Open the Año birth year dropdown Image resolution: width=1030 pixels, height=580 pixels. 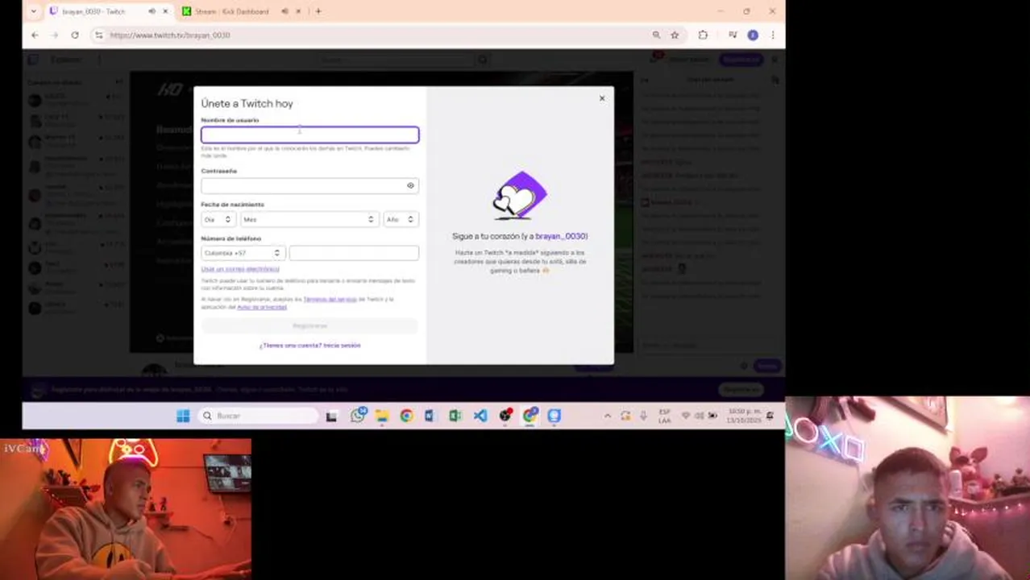click(x=401, y=219)
